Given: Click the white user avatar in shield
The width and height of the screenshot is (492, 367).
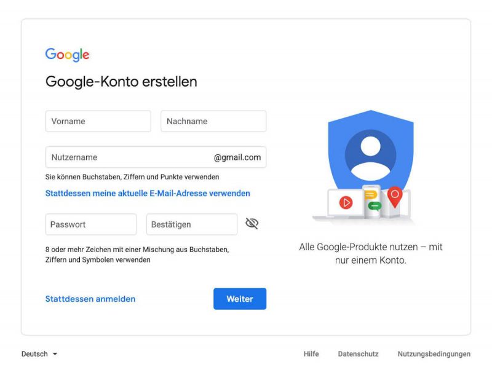Looking at the screenshot, I should [x=371, y=158].
